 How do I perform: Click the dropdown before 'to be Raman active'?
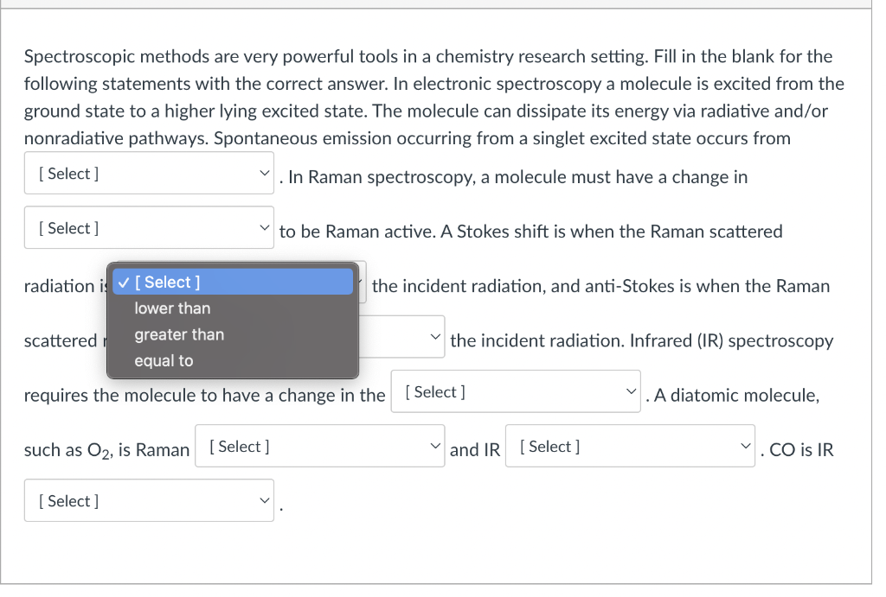[x=149, y=227]
